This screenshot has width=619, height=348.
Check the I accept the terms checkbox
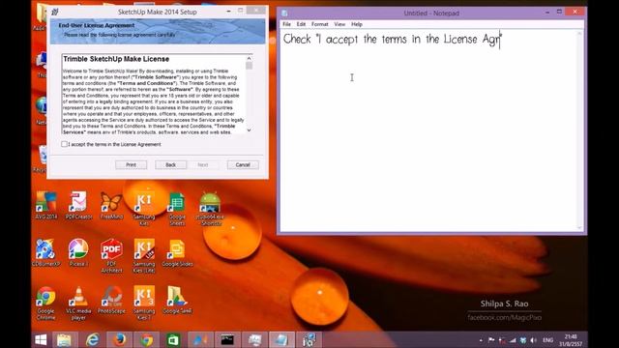[64, 144]
